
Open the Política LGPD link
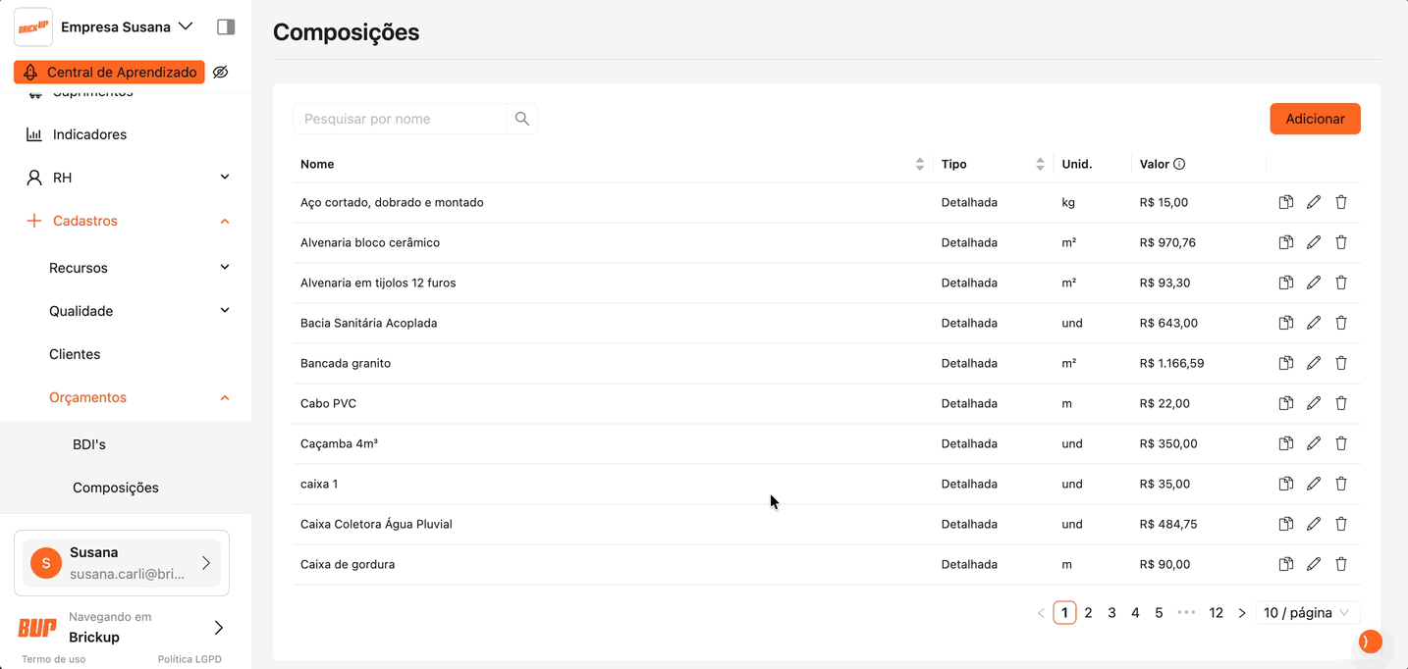190,659
